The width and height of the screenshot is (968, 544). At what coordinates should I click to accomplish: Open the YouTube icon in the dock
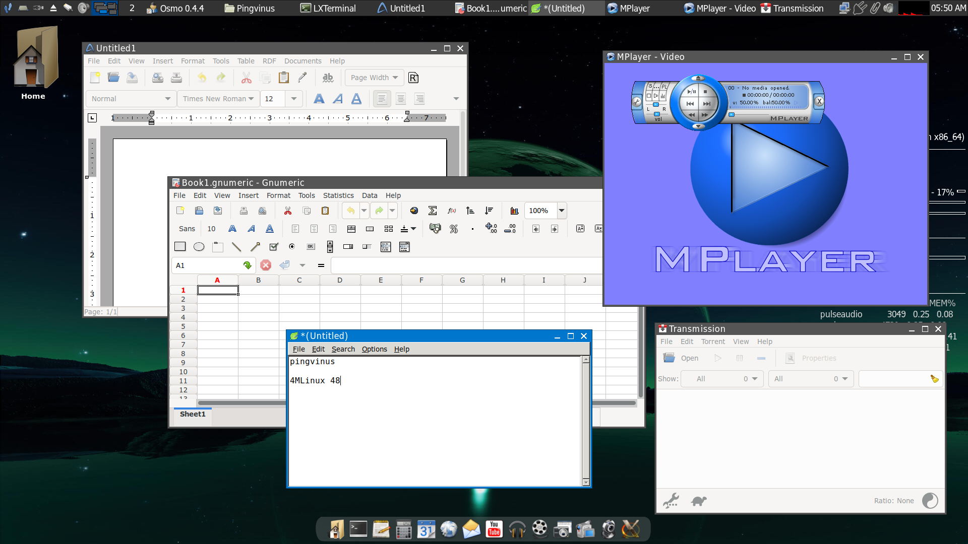click(494, 529)
